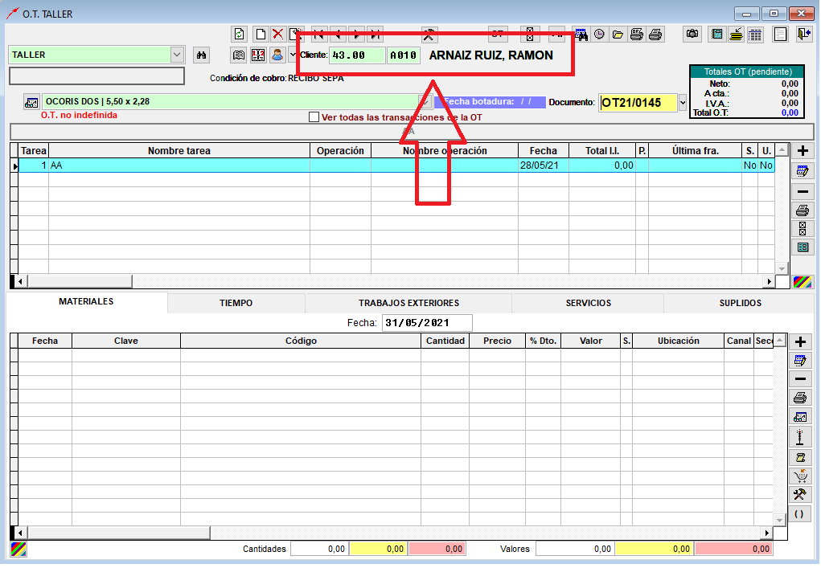Check 'Ver todas las transacciones de la OT'
Screen dimensions: 821x568
[314, 117]
